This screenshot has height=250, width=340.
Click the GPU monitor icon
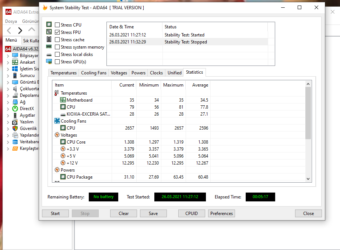(49, 61)
